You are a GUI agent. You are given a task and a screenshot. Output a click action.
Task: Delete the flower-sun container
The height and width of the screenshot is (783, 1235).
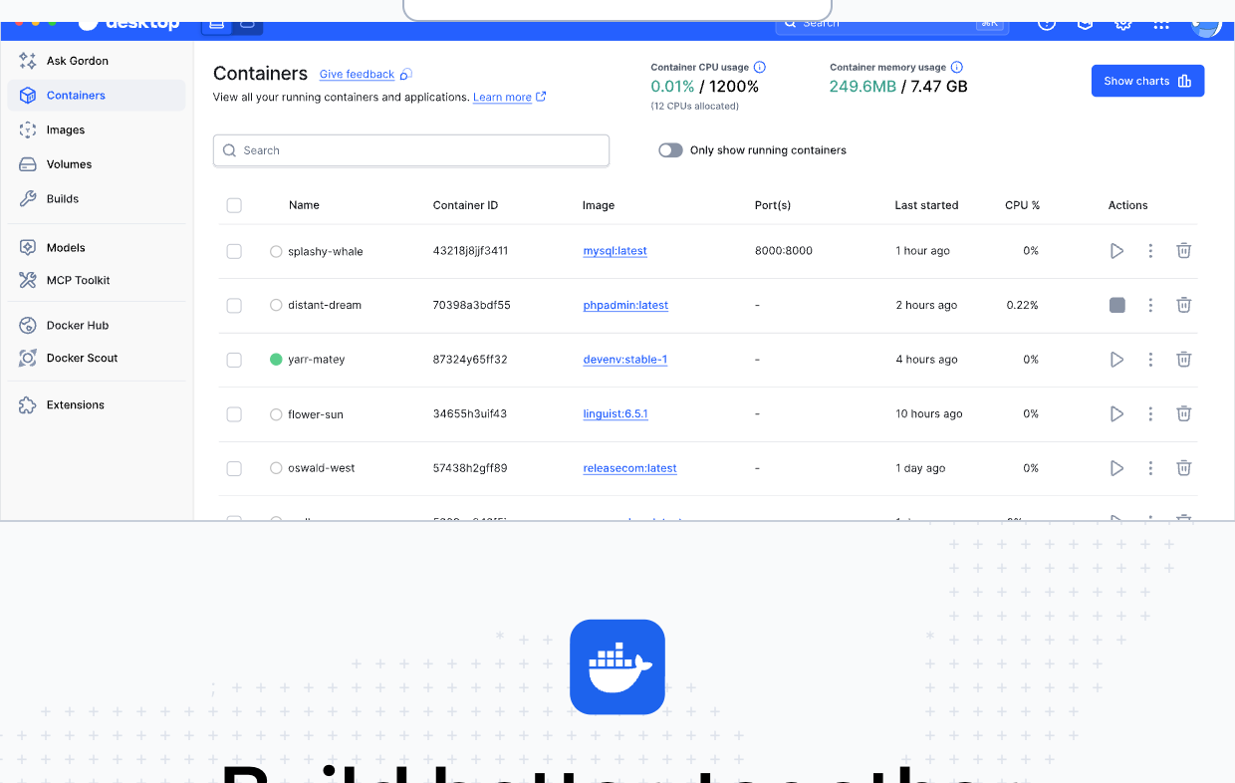[x=1183, y=413]
